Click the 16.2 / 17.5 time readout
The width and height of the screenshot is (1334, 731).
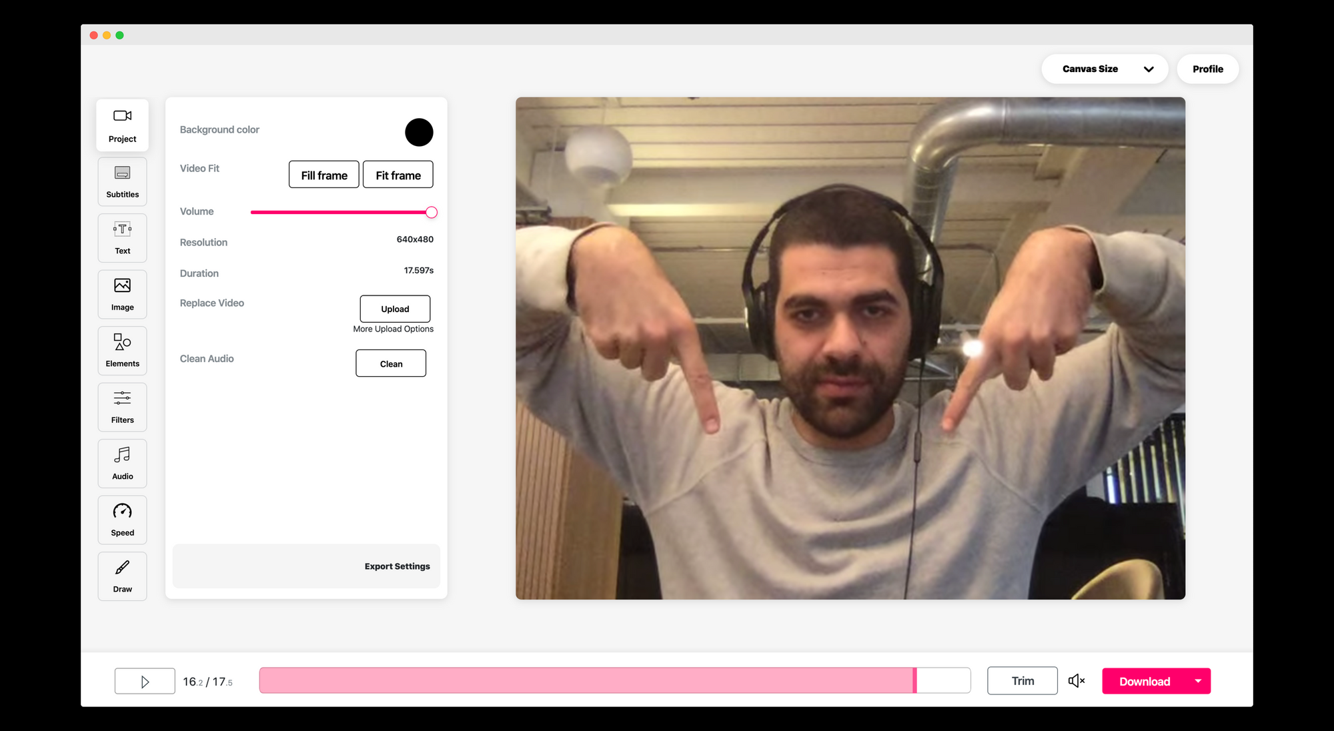[x=207, y=682]
